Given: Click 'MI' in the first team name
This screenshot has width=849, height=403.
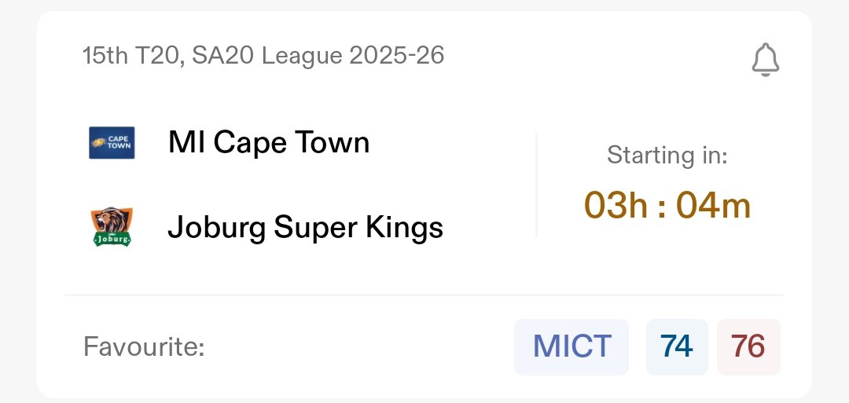Looking at the screenshot, I should [x=187, y=143].
